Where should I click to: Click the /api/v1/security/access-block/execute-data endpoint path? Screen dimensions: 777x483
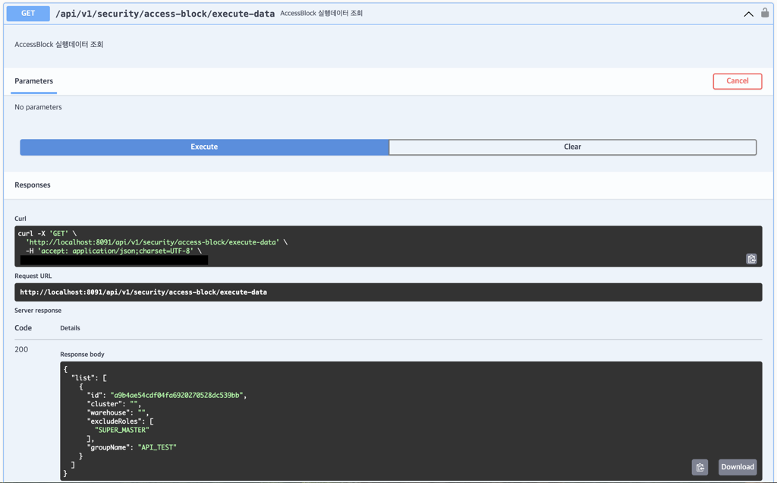[x=165, y=14]
